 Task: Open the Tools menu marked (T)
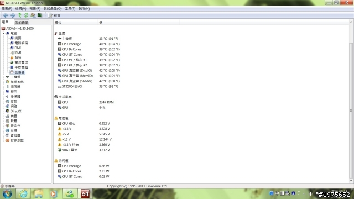pyautogui.click(x=70, y=9)
